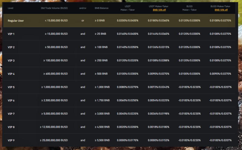Click '≥ 2,500,000,000 BUSD' volume cell

click(54, 101)
